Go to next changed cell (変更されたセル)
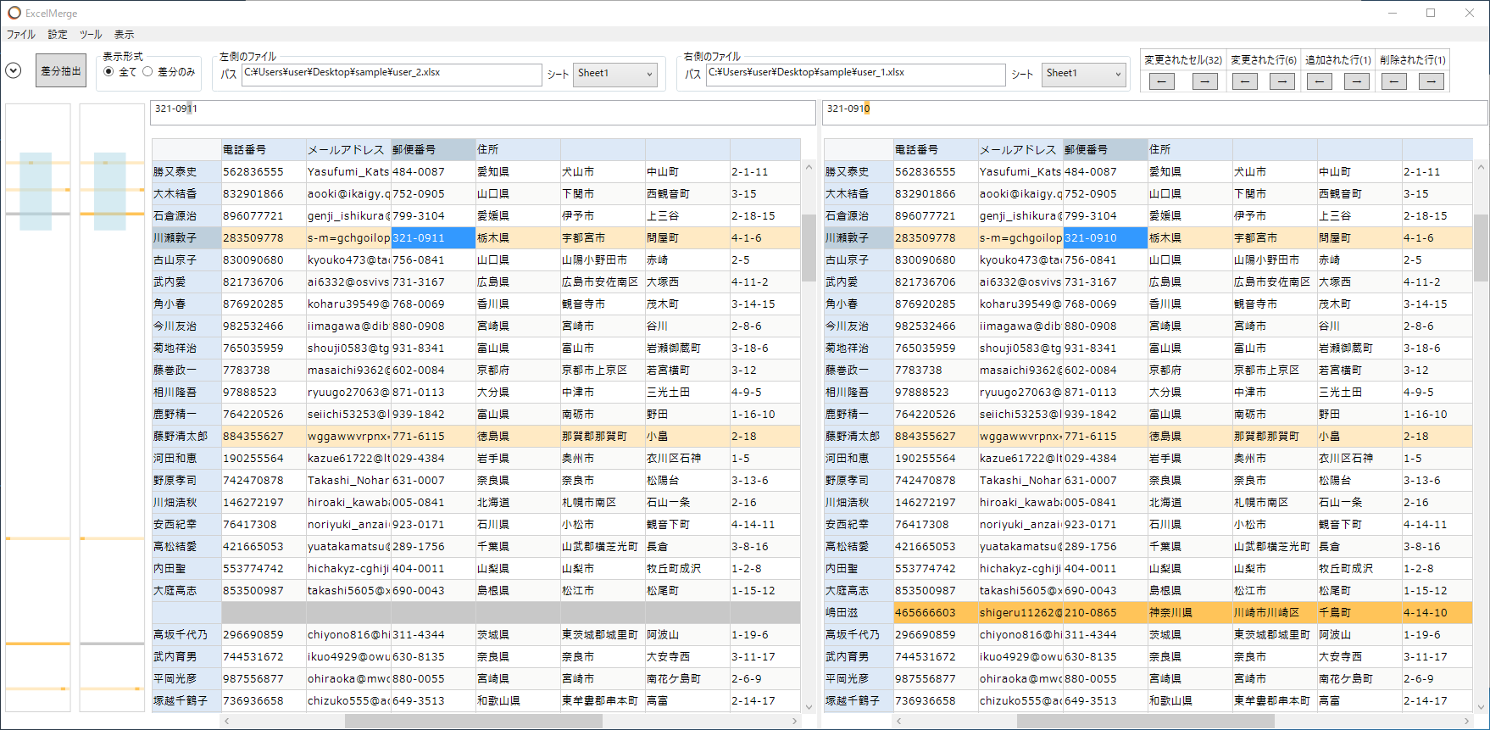Screen dimensions: 1490x730 click(x=1204, y=81)
